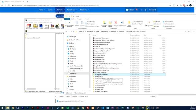
Task: Switch to Ansicht ribbon tab
Action: (x=87, y=19)
